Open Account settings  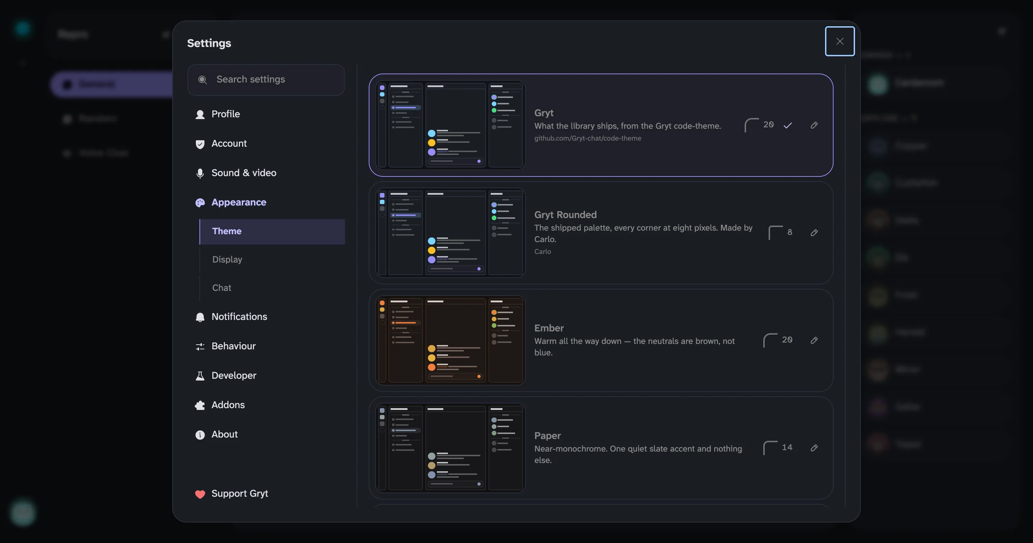266,143
